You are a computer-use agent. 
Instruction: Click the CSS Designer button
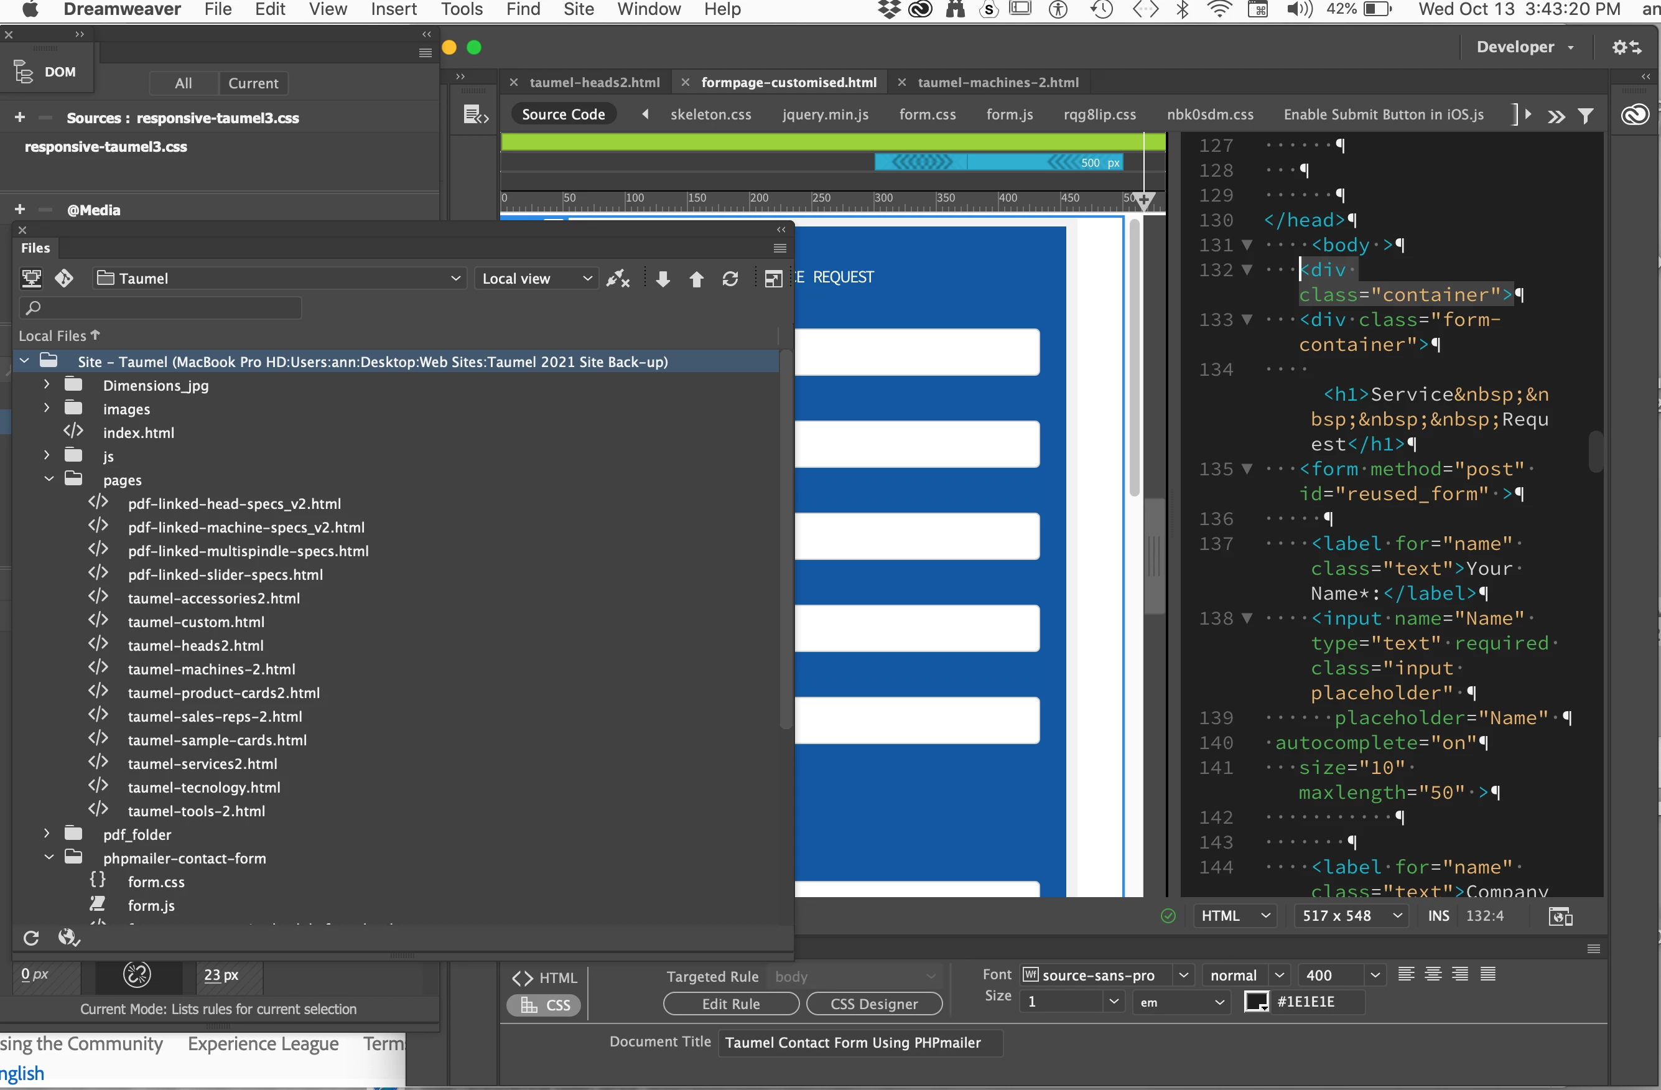coord(874,1004)
